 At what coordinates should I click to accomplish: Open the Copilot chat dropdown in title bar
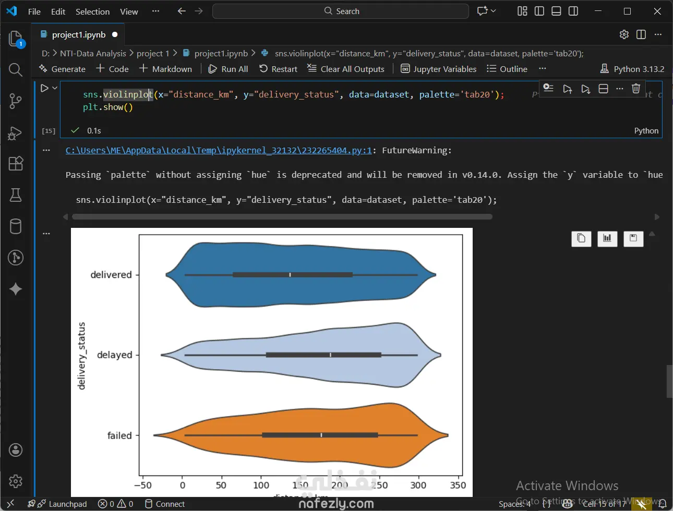[x=493, y=11]
